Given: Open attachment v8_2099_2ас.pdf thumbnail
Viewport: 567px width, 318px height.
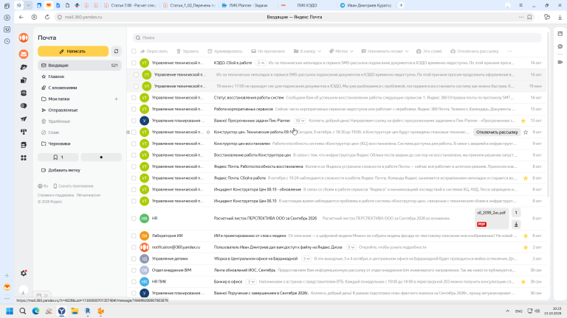Looking at the screenshot, I should [x=491, y=218].
